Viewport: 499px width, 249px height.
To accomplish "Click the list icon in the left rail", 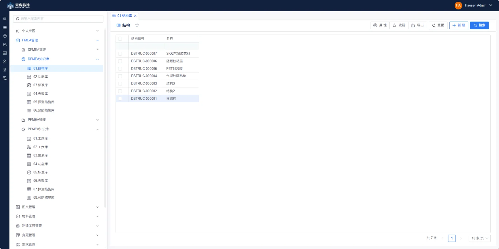I will [x=5, y=28].
